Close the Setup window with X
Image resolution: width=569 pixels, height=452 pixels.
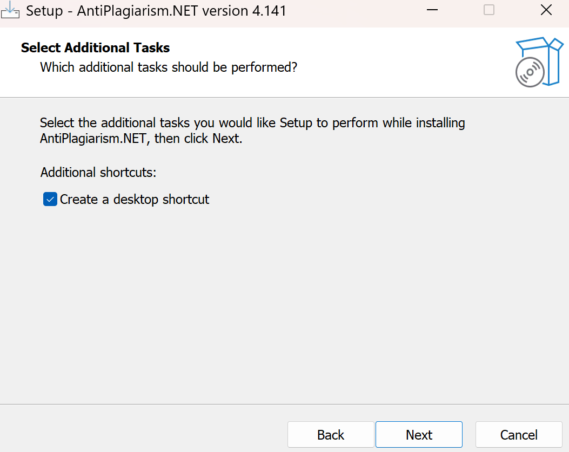[x=546, y=10]
